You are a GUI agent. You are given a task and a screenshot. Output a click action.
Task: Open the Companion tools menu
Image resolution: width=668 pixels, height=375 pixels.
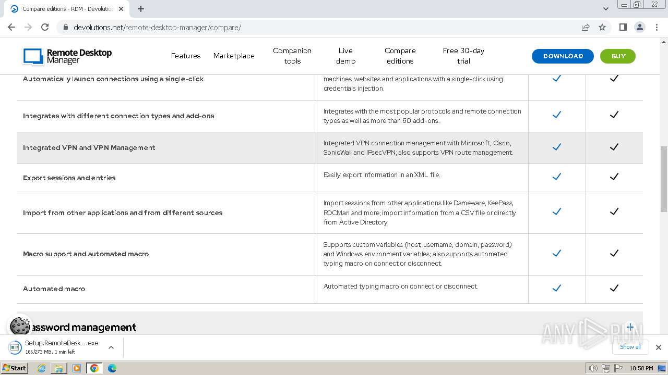pos(292,56)
